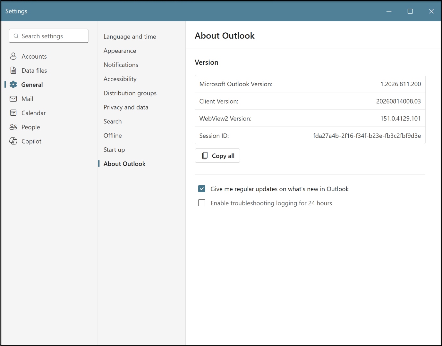Focus the Search settings field
This screenshot has height=346, width=442.
pos(49,36)
